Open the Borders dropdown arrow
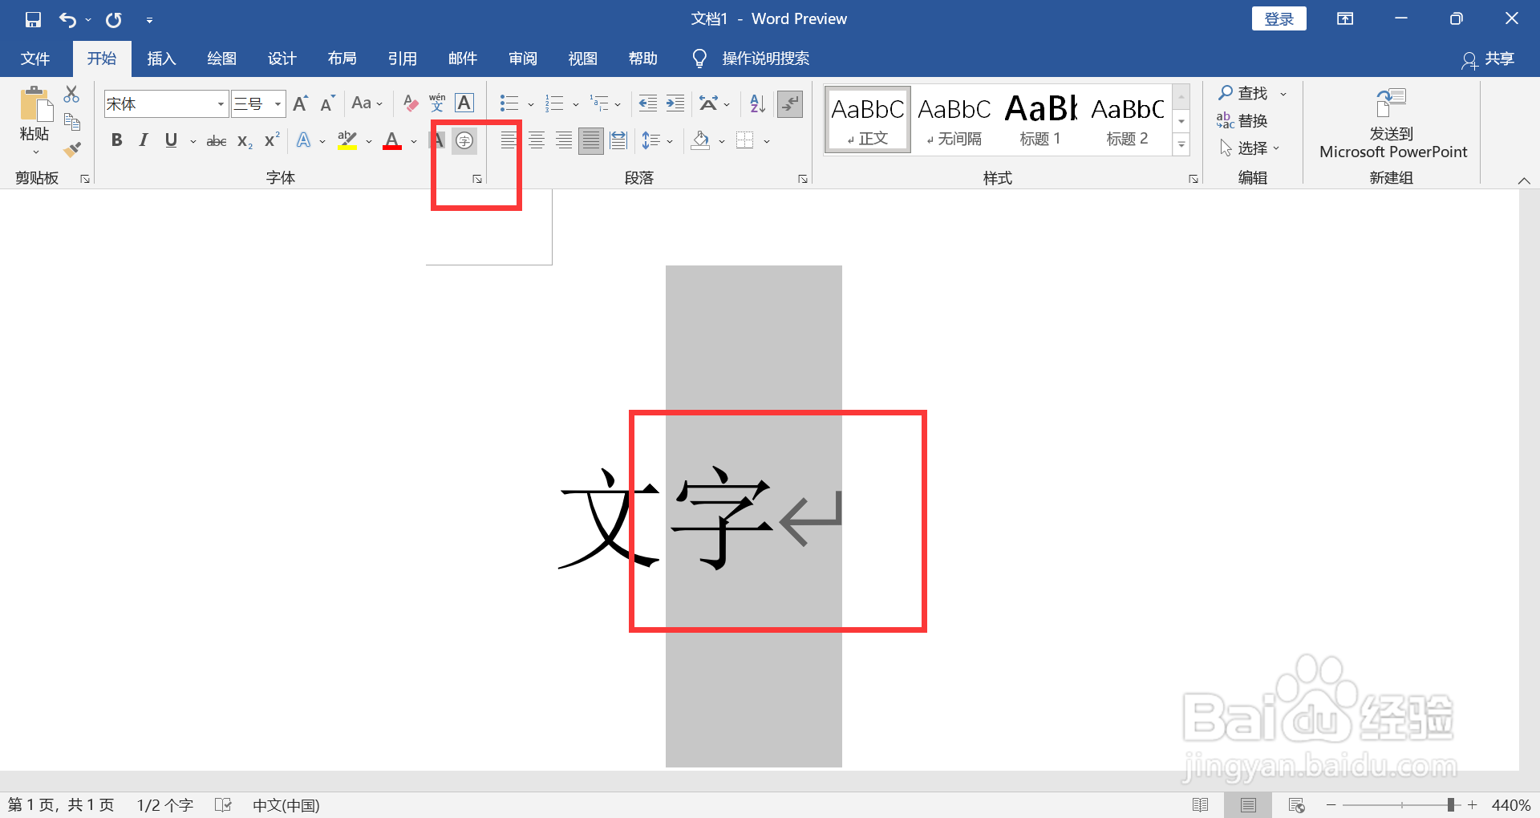The width and height of the screenshot is (1540, 818). [767, 142]
